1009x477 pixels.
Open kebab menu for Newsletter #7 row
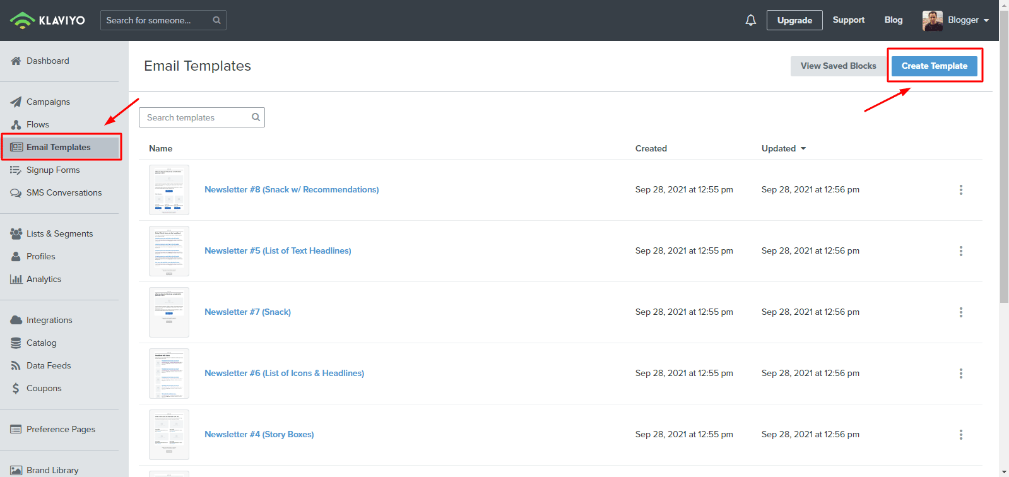[x=960, y=312]
